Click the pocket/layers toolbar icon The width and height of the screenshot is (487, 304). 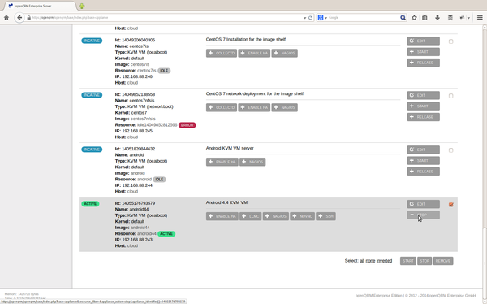coord(450,18)
